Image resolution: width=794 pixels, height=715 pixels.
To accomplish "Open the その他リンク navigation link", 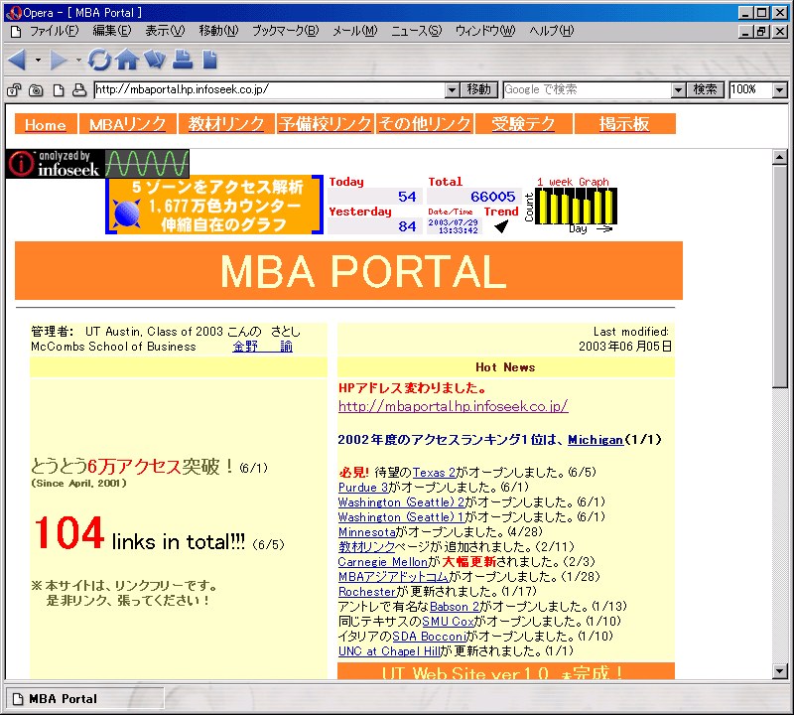I will click(x=425, y=125).
